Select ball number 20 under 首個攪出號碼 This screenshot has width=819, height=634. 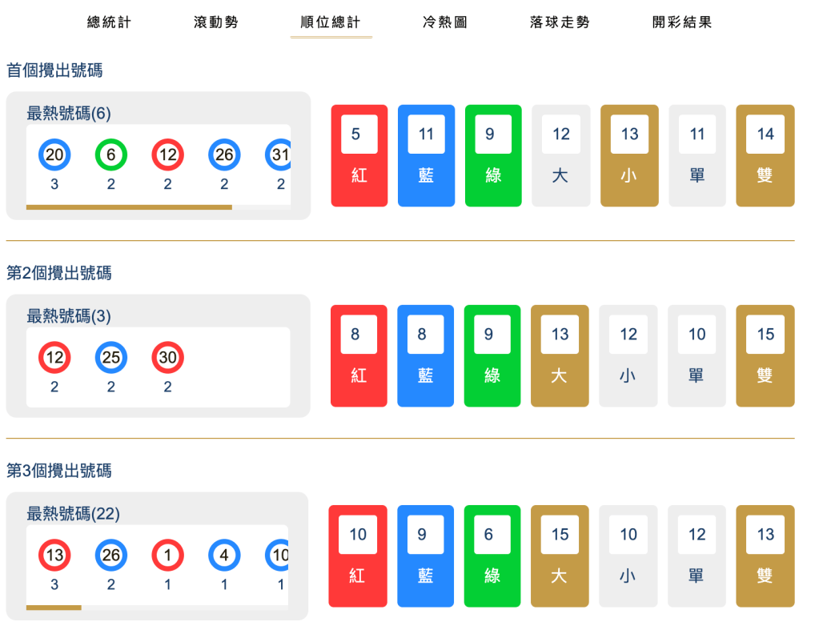pyautogui.click(x=54, y=154)
